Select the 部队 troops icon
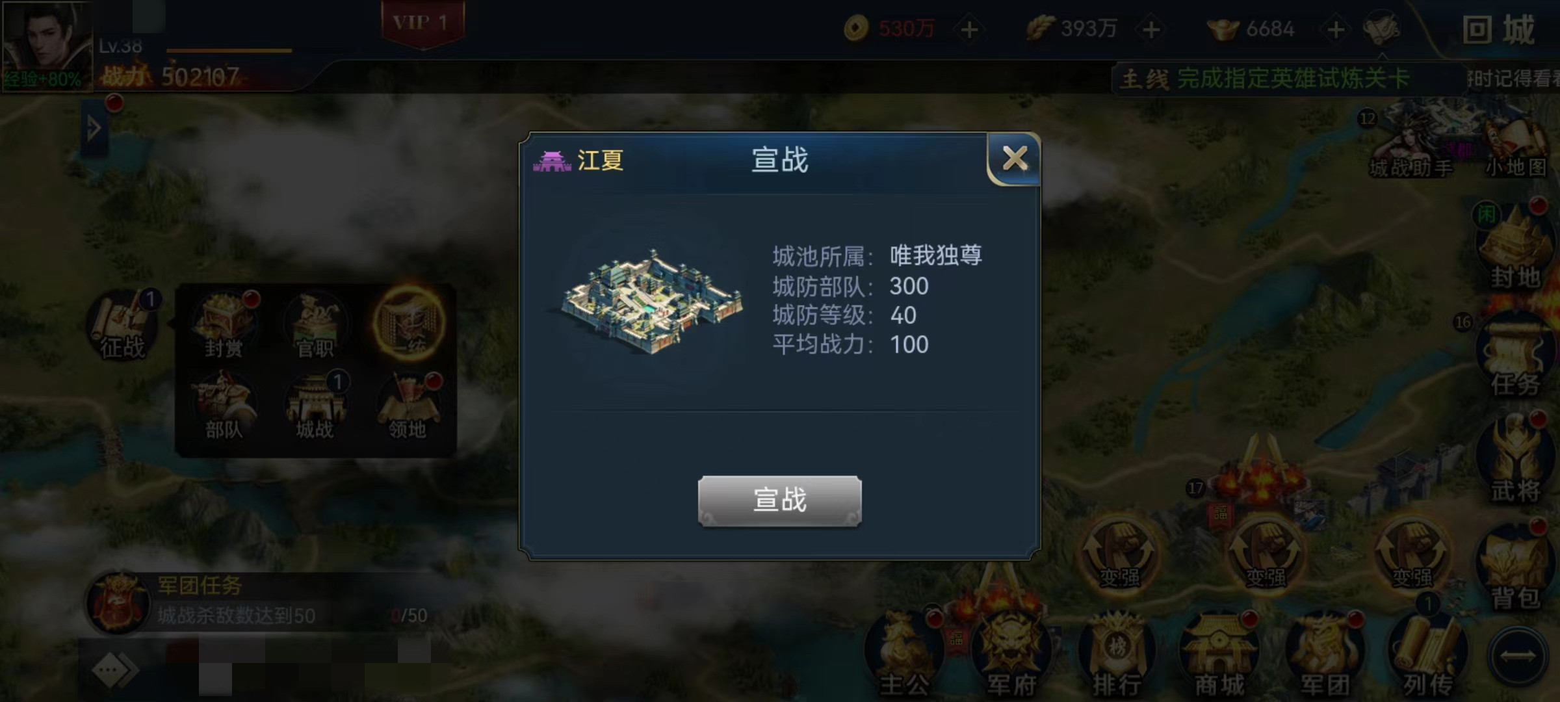The width and height of the screenshot is (1560, 702). pos(224,406)
